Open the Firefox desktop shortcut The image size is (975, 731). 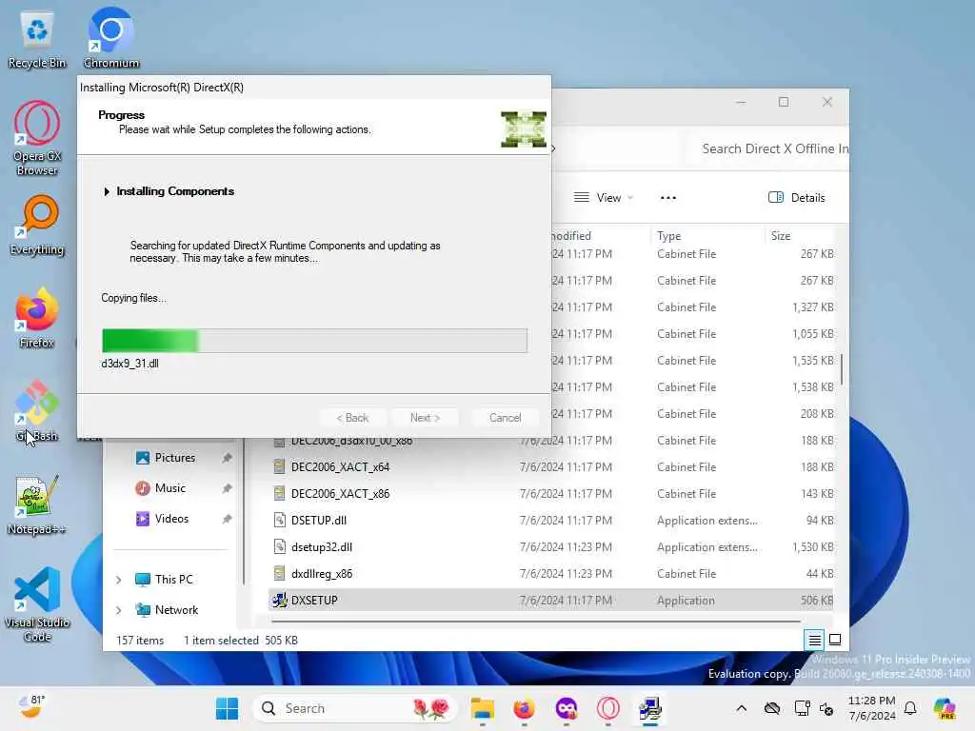(x=37, y=318)
